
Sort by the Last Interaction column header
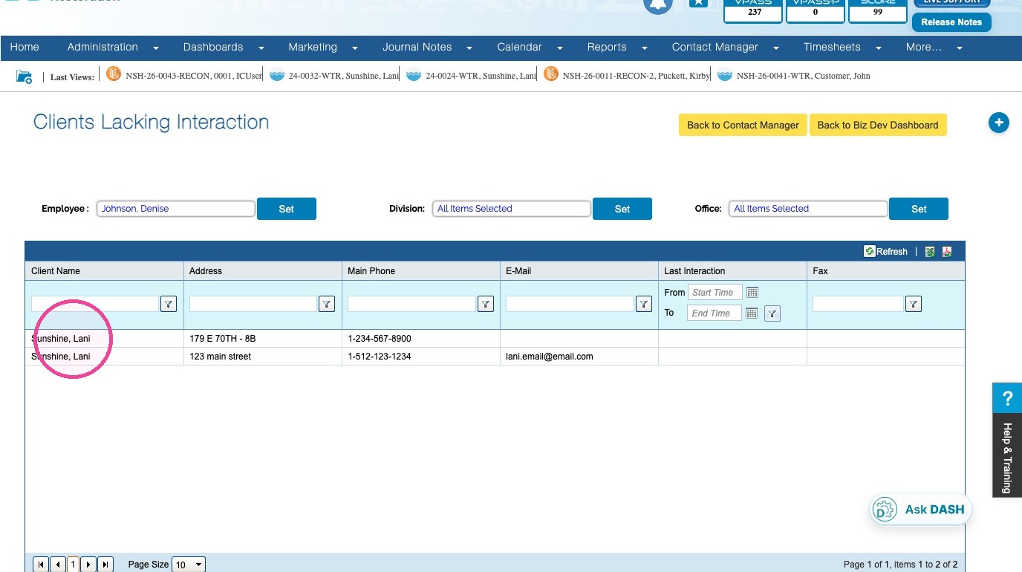tap(694, 271)
